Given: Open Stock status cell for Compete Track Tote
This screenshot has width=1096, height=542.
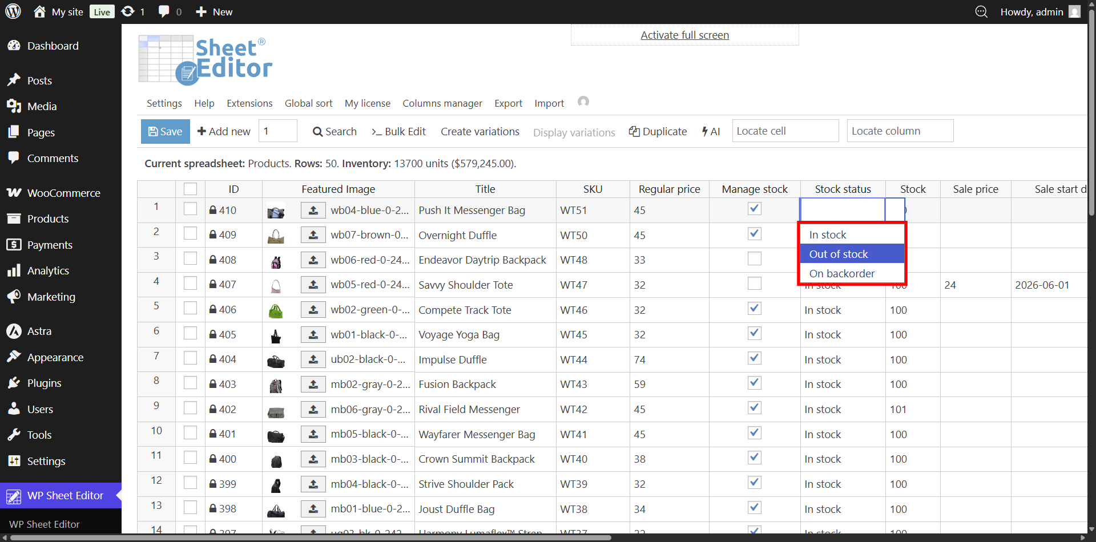Looking at the screenshot, I should coord(843,310).
